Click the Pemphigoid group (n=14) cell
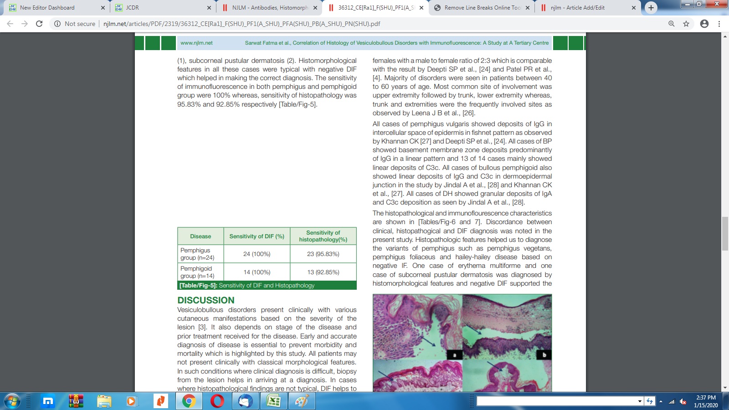 coord(200,272)
